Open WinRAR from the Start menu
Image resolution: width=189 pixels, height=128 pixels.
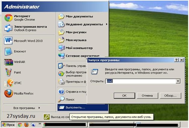coord(18,62)
